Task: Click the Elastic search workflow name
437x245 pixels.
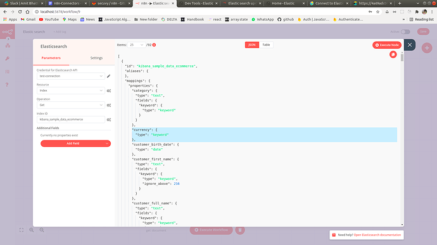Action: 34,32
